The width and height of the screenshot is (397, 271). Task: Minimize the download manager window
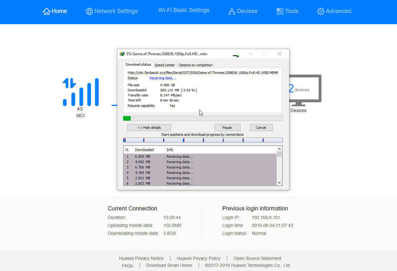251,54
